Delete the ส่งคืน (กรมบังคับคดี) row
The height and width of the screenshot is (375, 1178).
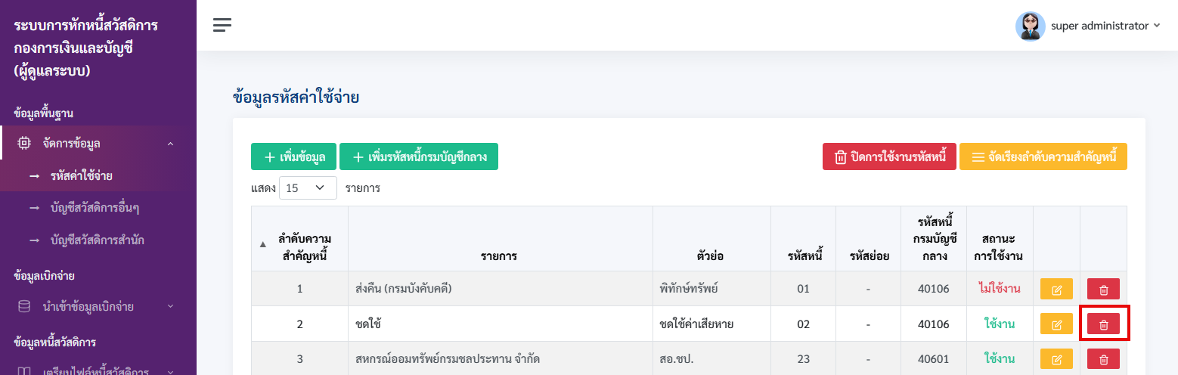click(x=1103, y=289)
